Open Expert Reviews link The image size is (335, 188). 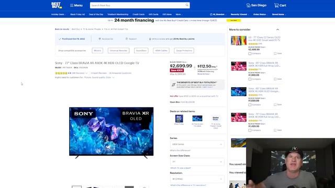point(98,73)
